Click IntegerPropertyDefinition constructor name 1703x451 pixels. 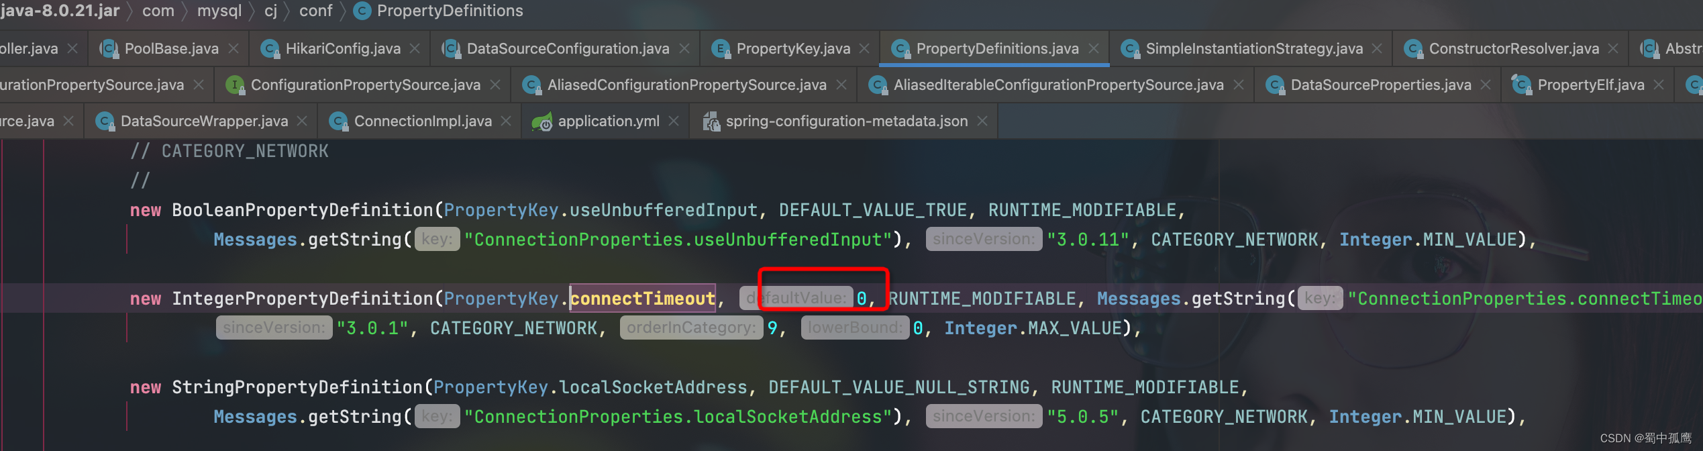tap(303, 299)
